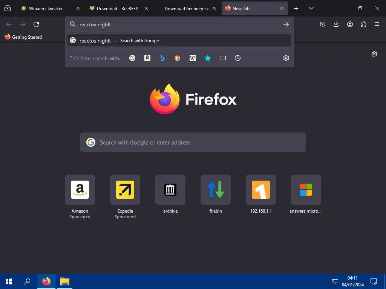
Task: Open Windows taskbar search
Action: (x=27, y=281)
